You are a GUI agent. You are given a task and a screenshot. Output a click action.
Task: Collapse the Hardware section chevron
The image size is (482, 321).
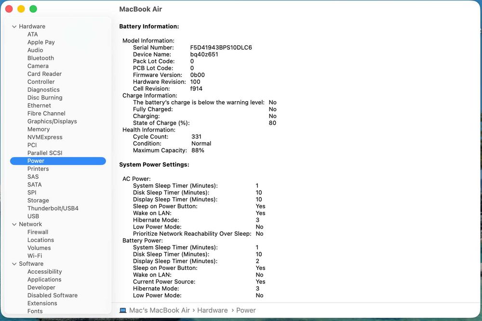[x=14, y=27]
